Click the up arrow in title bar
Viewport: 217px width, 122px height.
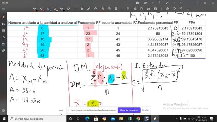coord(181,3)
